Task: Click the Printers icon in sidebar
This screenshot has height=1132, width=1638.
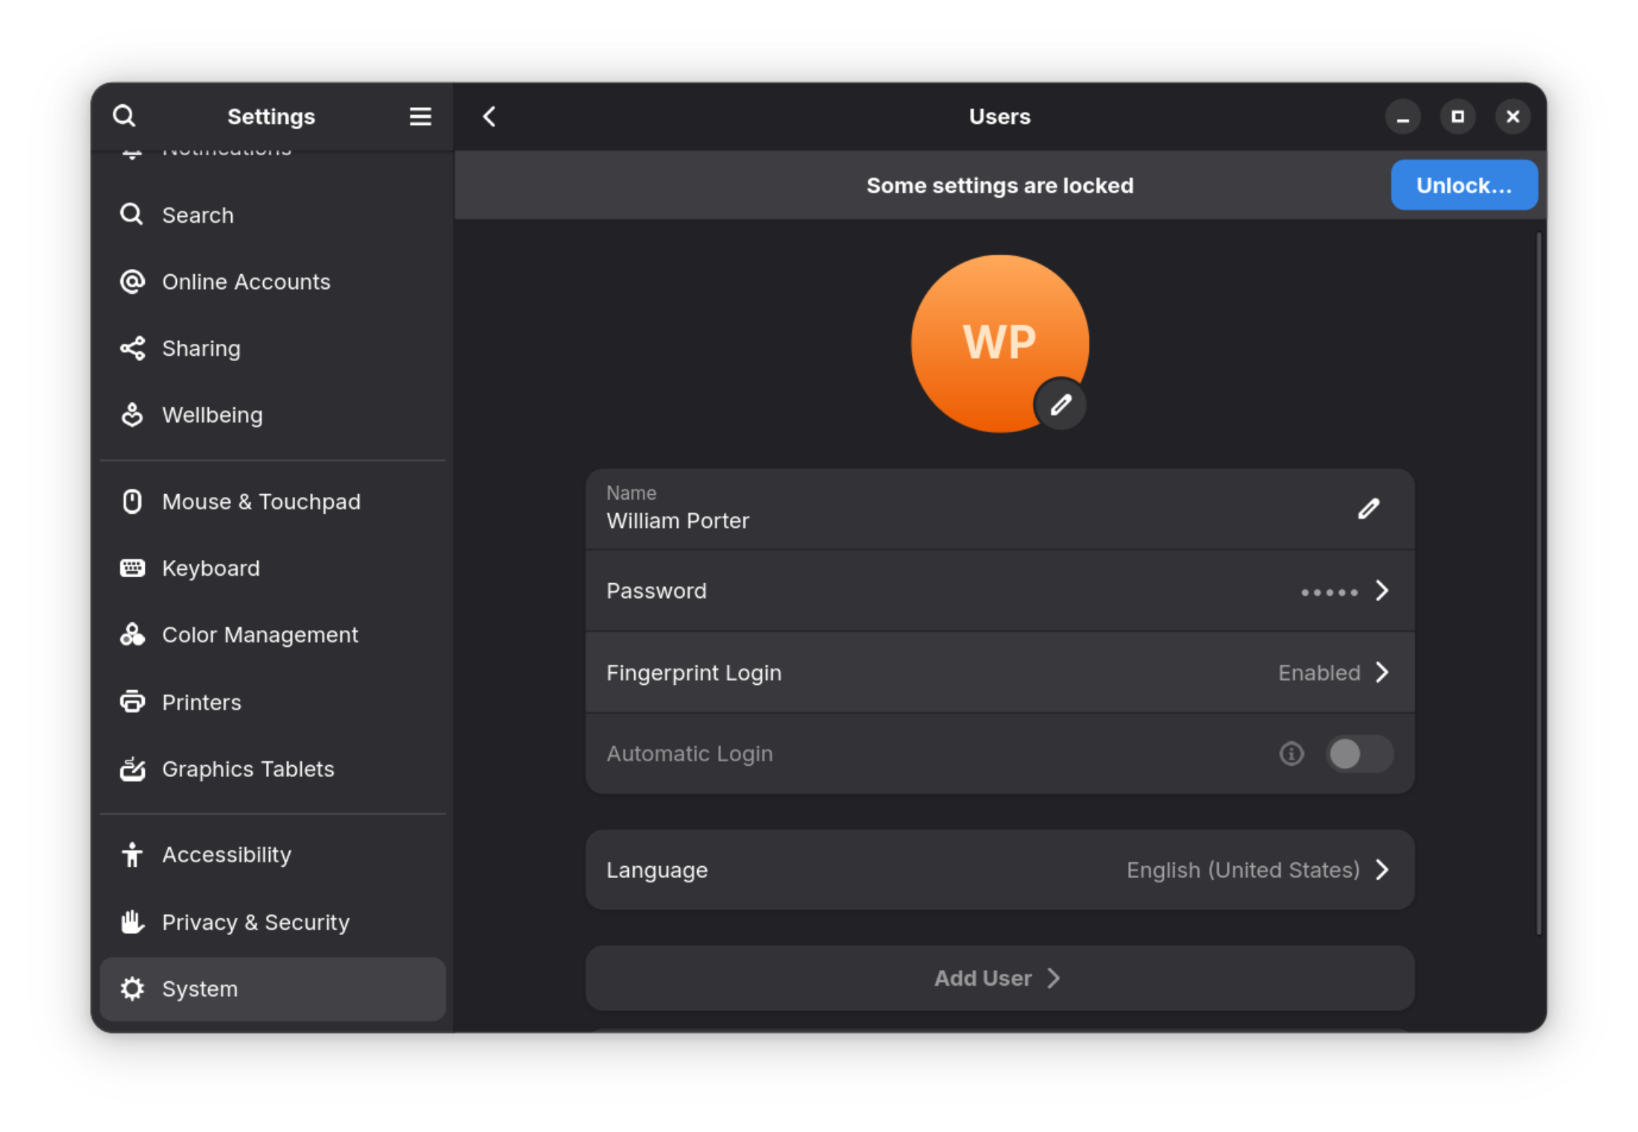Action: pos(132,702)
